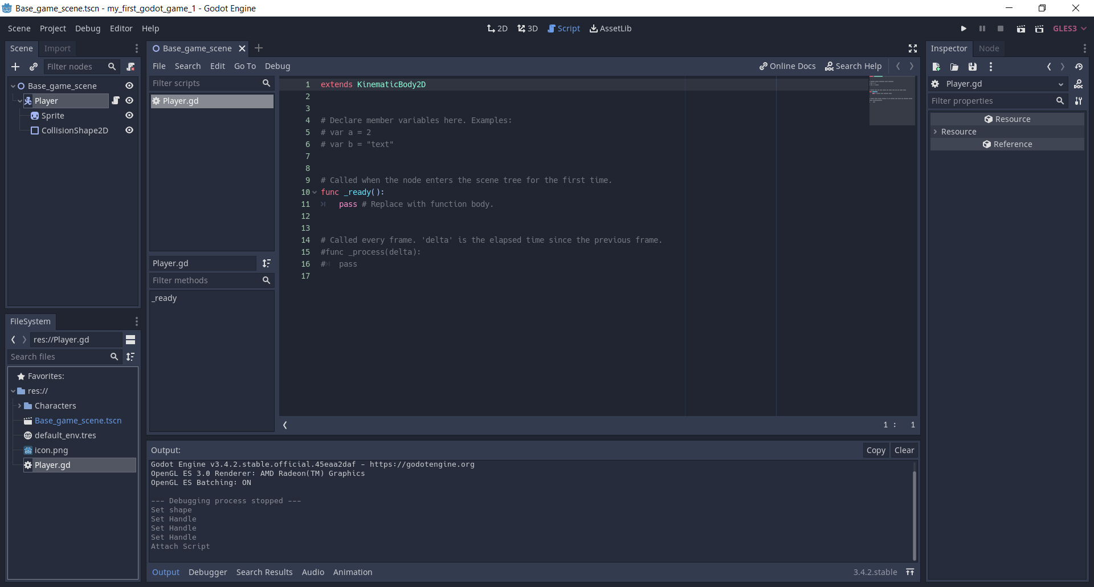This screenshot has width=1094, height=587.
Task: Hide the Sprite node
Action: pos(129,115)
